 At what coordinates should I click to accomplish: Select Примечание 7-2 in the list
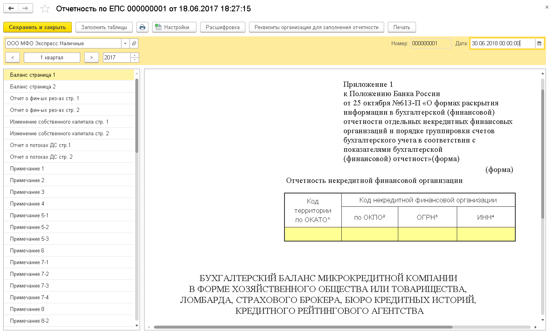point(69,274)
